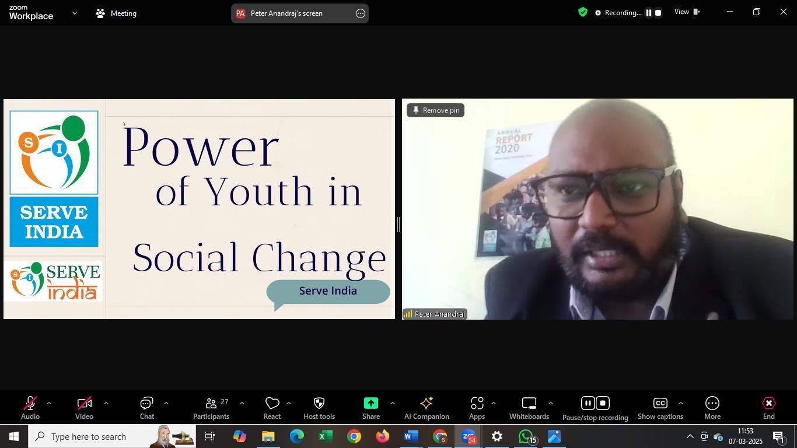Click Meet Now tray icon
Screen dimensions: 797x448
704,436
